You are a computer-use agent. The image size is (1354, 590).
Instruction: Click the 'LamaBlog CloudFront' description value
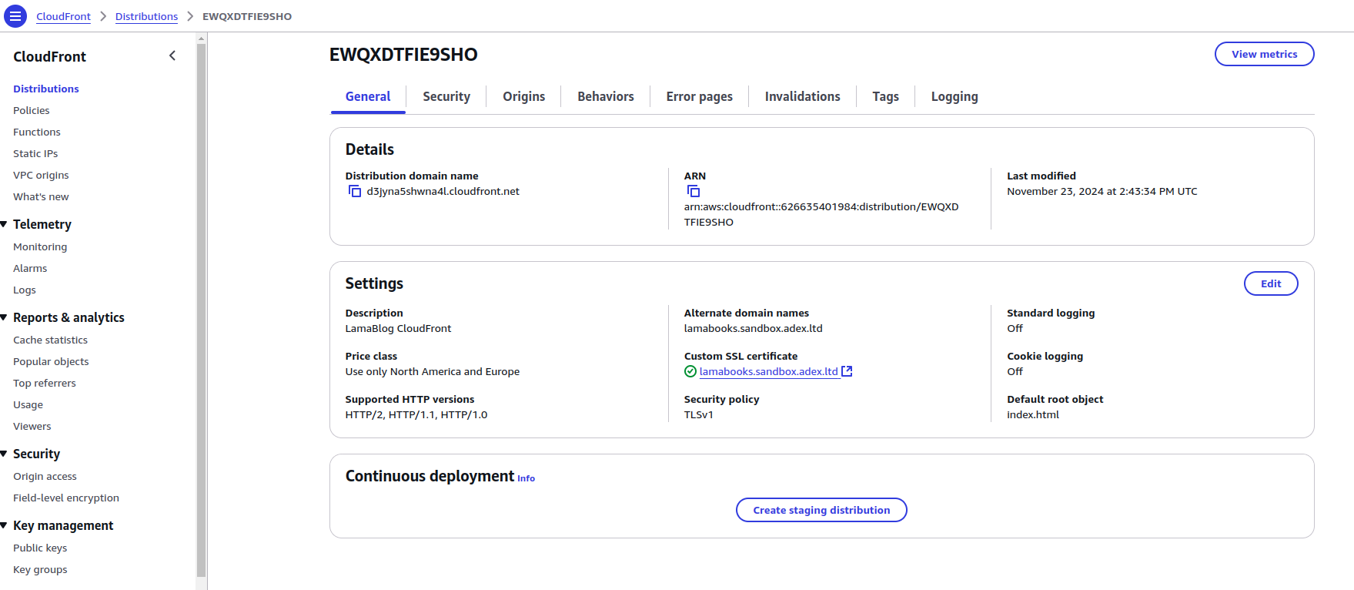[398, 328]
